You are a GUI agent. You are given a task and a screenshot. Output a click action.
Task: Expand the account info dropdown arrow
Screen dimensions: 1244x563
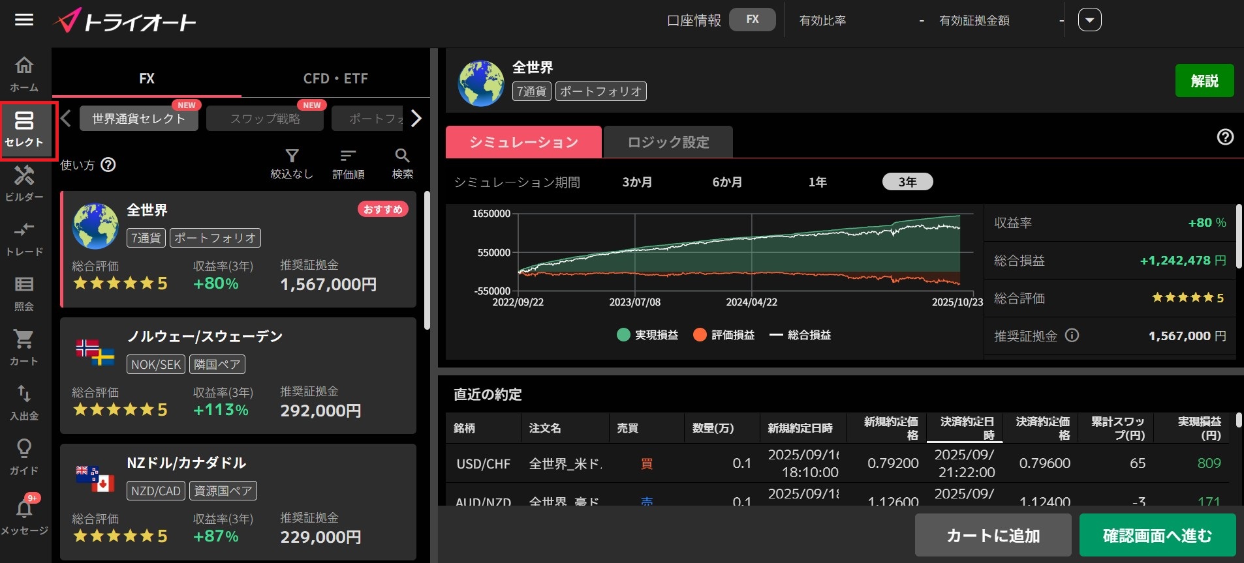coord(1089,20)
